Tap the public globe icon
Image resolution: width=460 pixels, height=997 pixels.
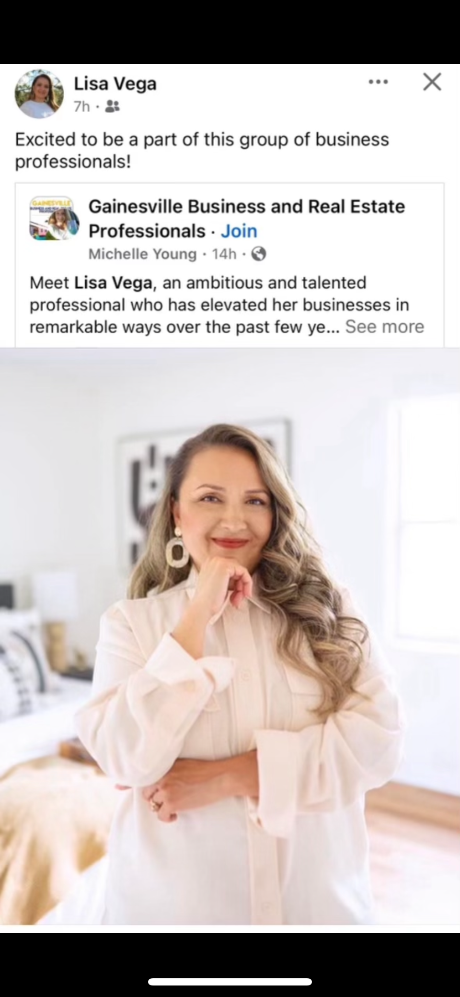(259, 254)
